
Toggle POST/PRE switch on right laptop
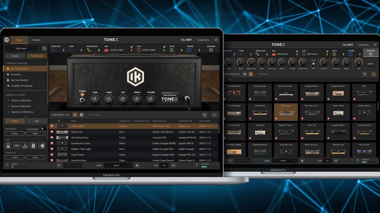[x=313, y=64]
